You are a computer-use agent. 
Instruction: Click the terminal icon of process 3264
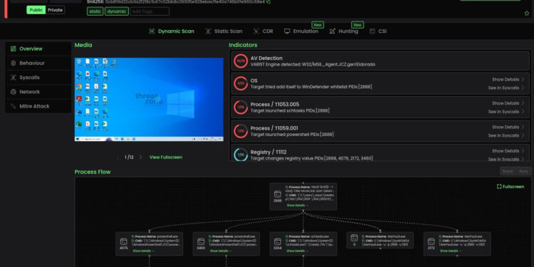point(278,241)
